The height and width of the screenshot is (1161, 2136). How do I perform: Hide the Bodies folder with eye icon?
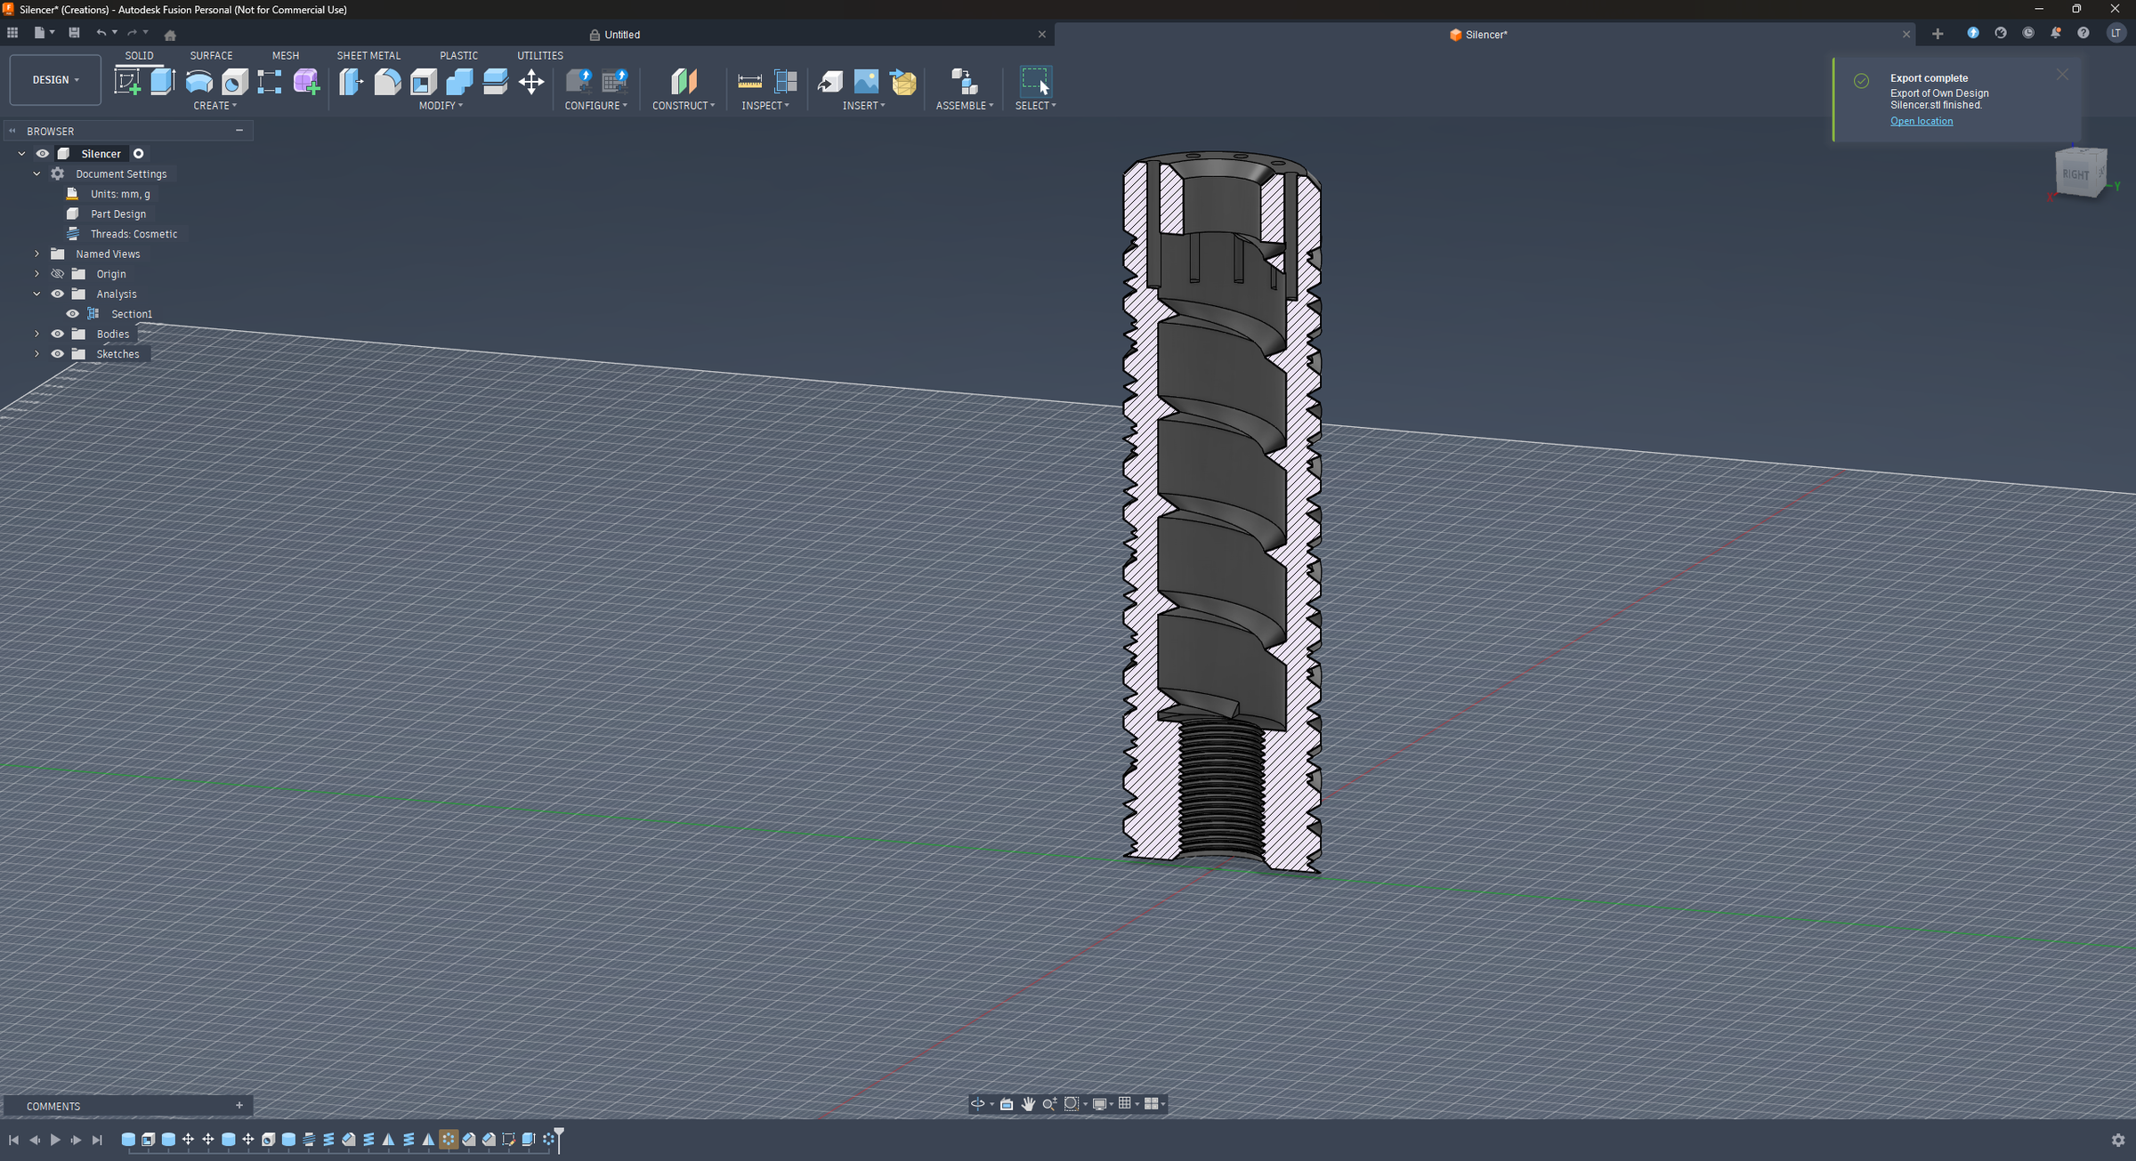pos(58,335)
